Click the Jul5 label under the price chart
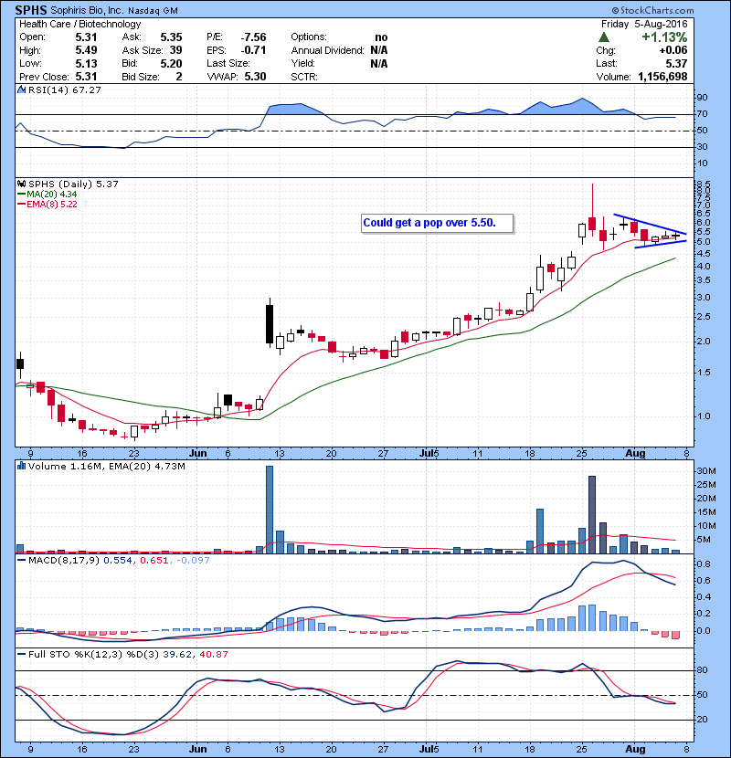This screenshot has width=731, height=758. [429, 454]
